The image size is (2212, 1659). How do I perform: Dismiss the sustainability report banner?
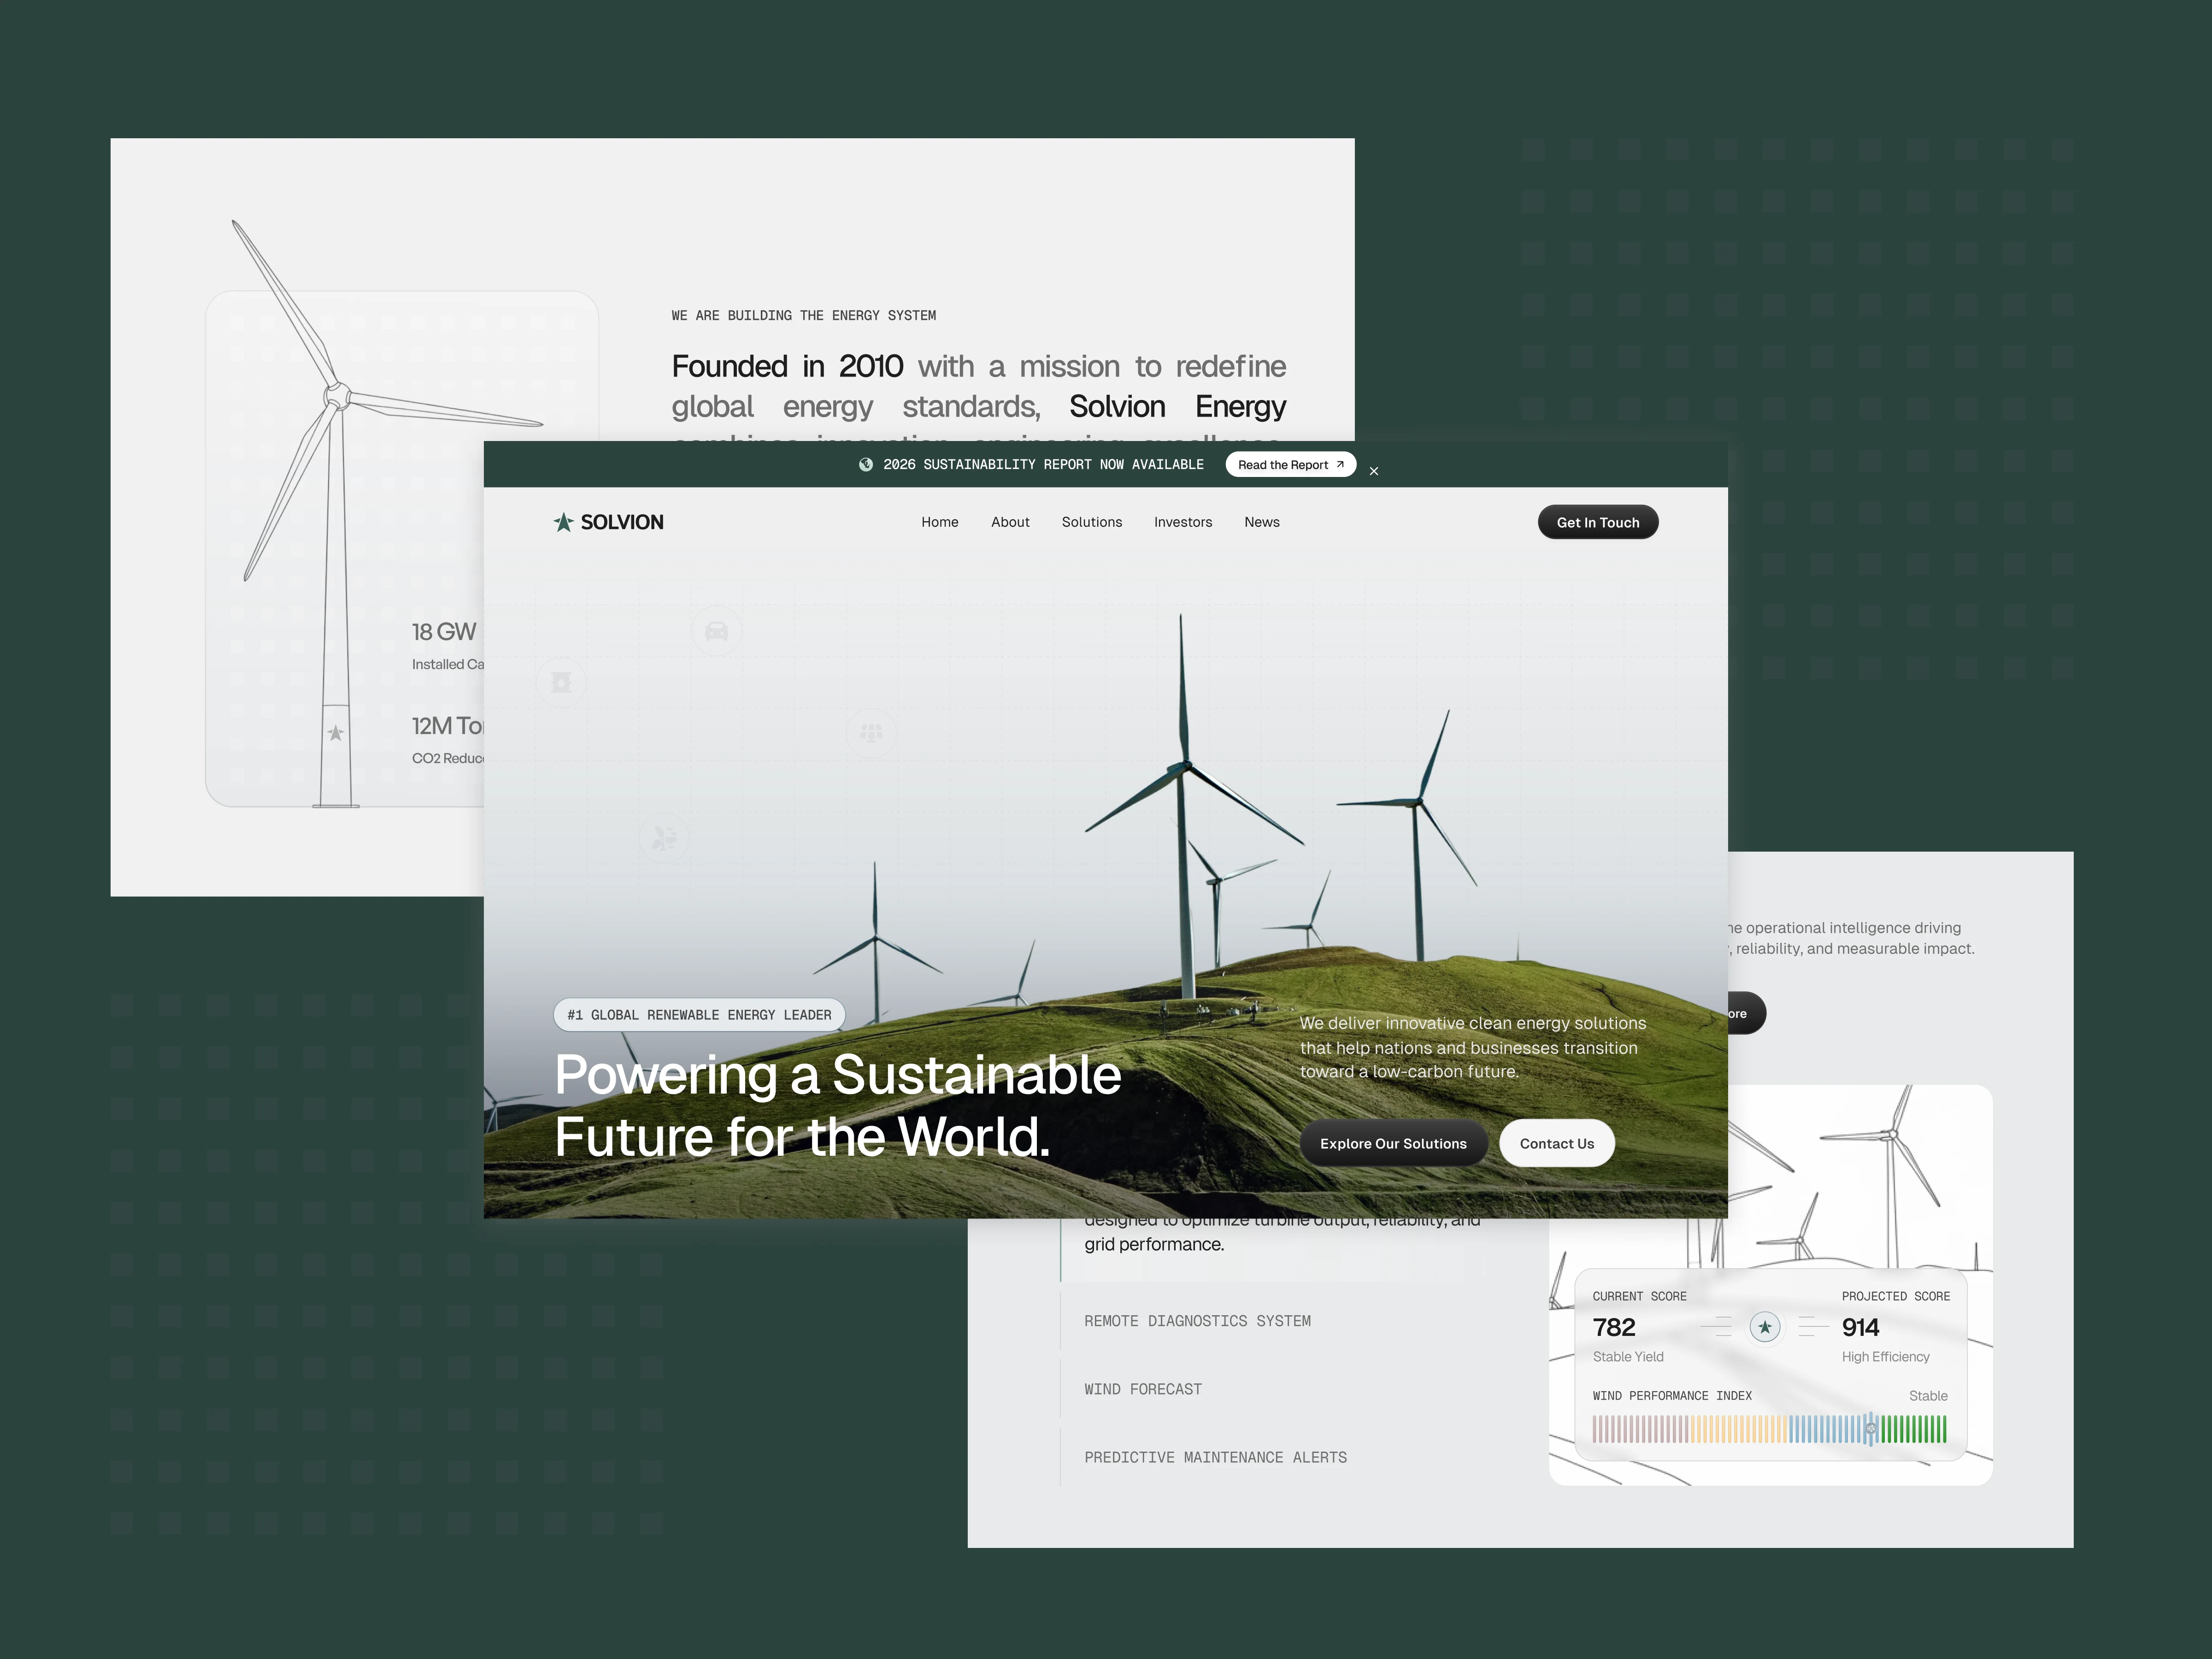1374,471
